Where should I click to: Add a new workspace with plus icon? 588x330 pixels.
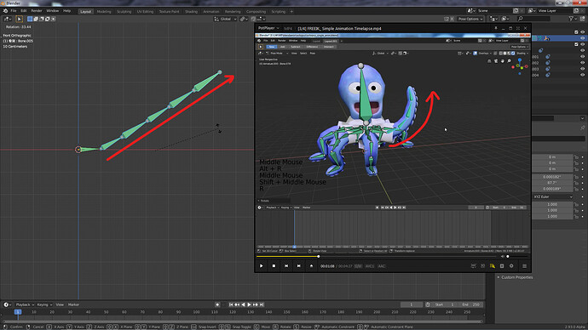click(x=291, y=12)
